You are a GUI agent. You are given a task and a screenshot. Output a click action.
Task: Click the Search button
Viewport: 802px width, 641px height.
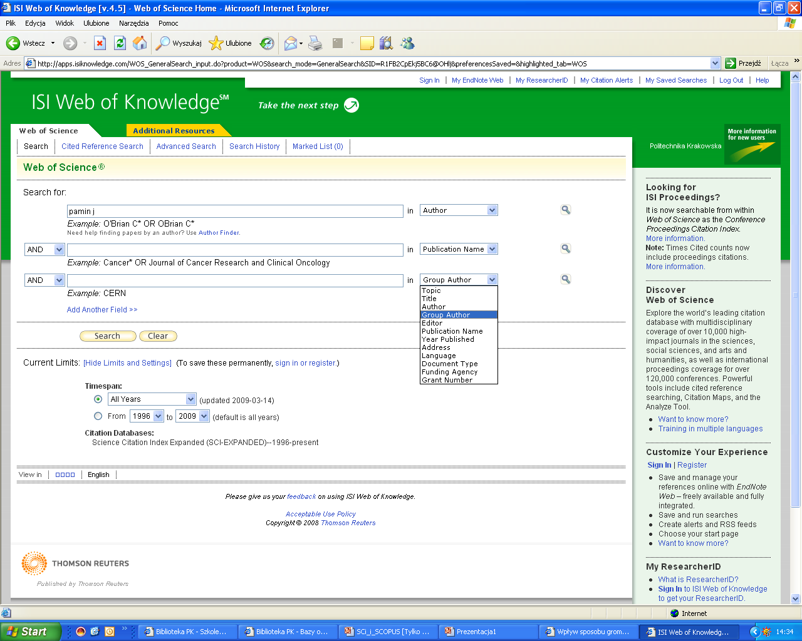point(108,336)
